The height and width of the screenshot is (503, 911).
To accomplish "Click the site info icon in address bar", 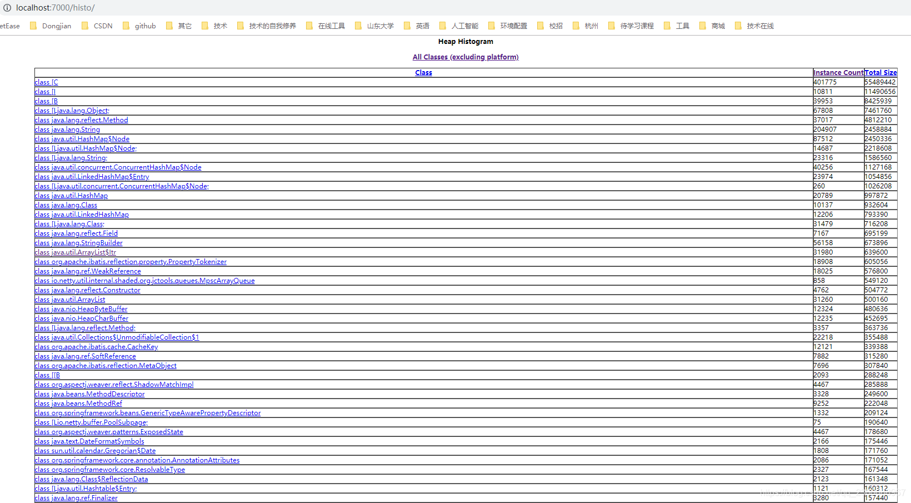I will [7, 8].
